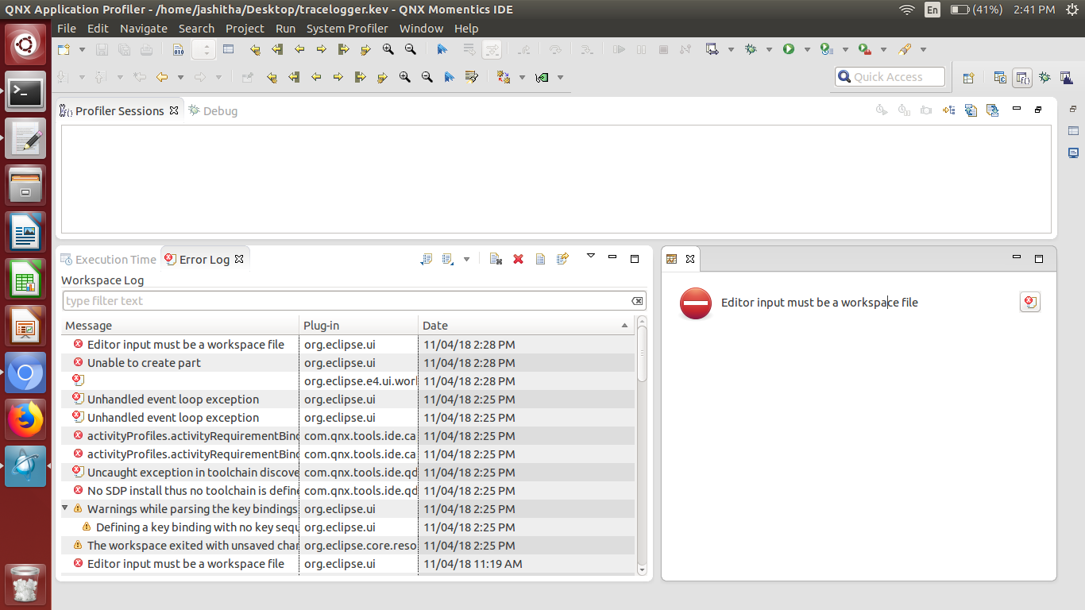Click the Export Log icon
The width and height of the screenshot is (1085, 610).
pyautogui.click(x=427, y=259)
